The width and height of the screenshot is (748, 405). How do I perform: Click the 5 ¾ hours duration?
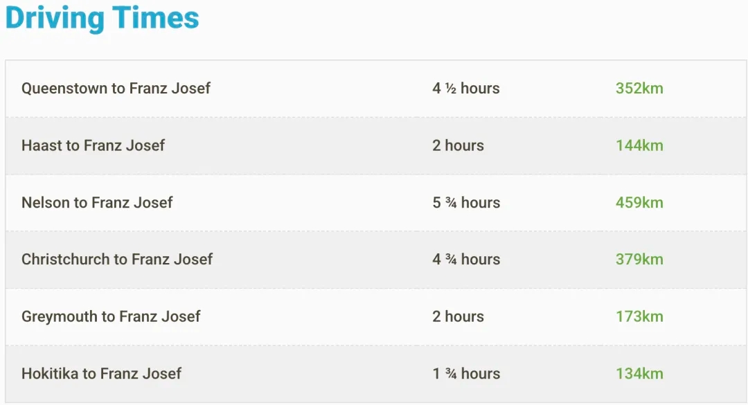[466, 202]
